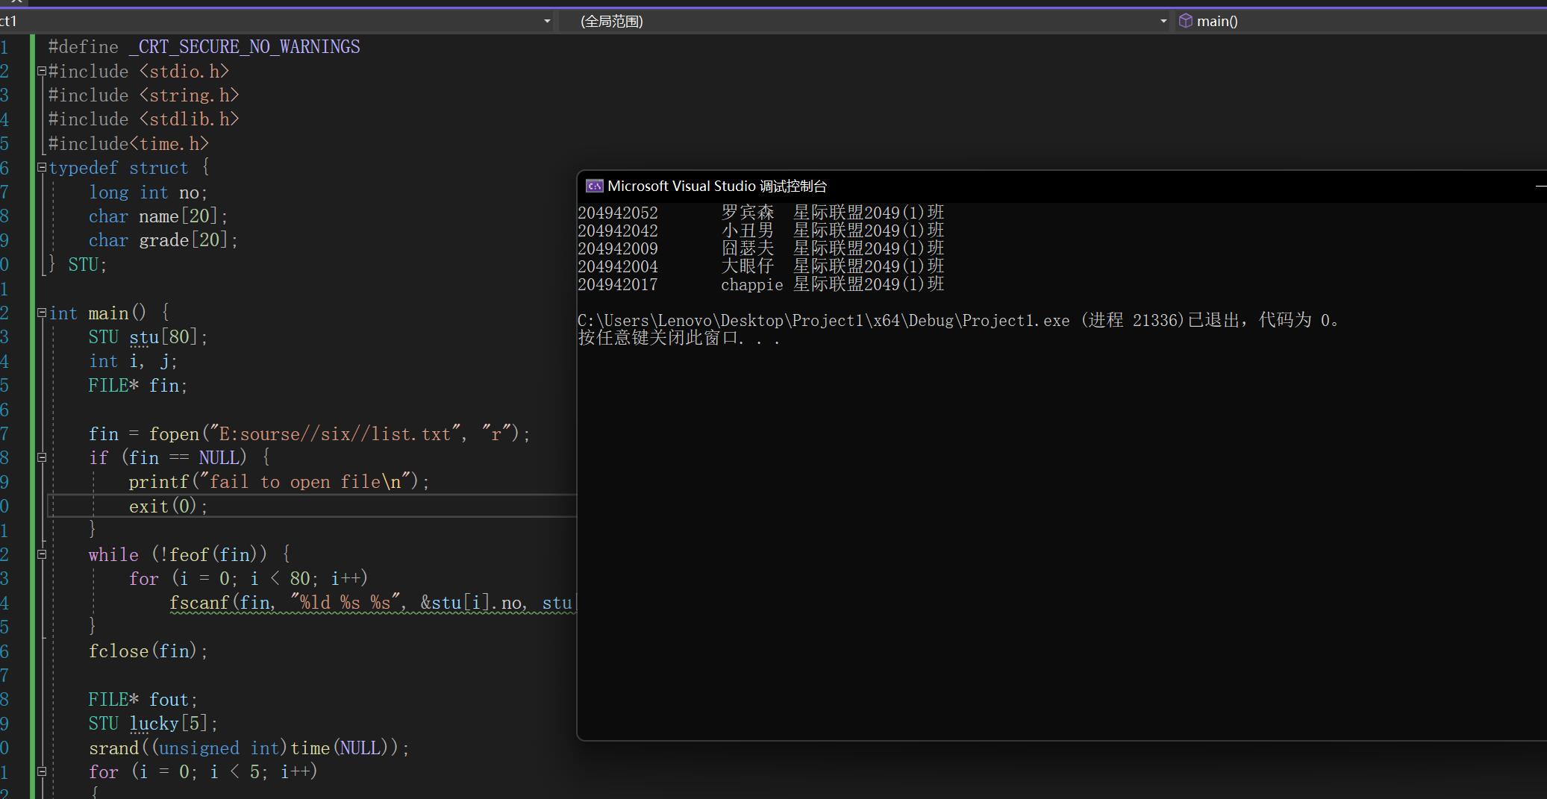
Task: Click the srand time(NULL) line
Action: click(249, 748)
